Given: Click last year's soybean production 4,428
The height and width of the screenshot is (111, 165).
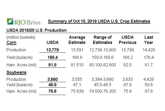Looking at the screenshot, I should click(148, 80).
